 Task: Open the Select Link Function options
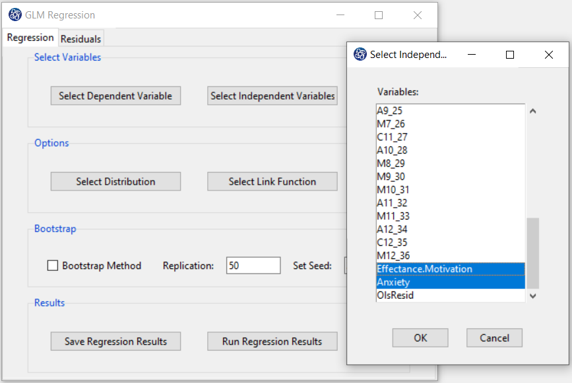click(x=272, y=181)
